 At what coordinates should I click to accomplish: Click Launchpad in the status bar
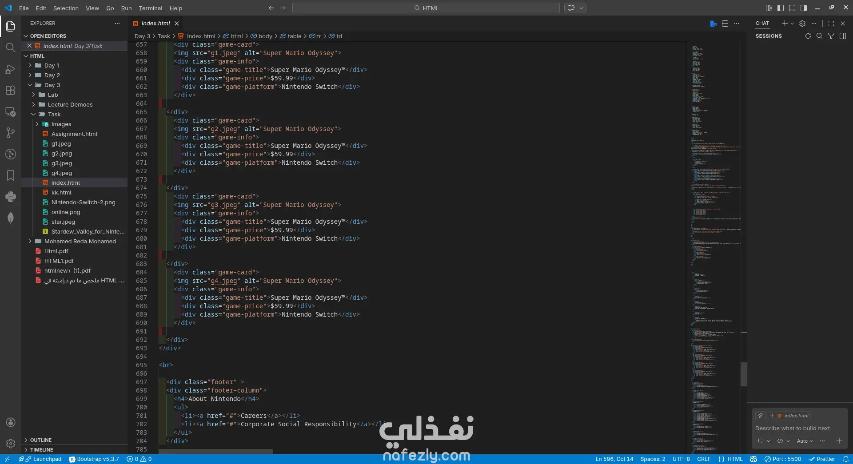tap(44, 459)
